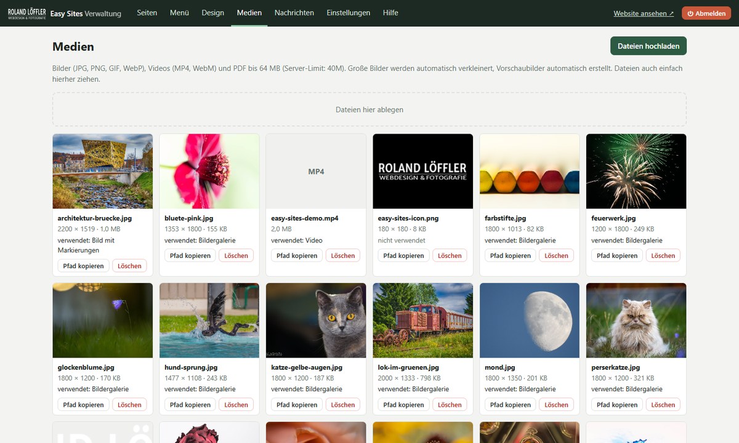Image resolution: width=739 pixels, height=443 pixels.
Task: Open the easy-sites-icon.png logo thumbnail
Action: [x=423, y=172]
